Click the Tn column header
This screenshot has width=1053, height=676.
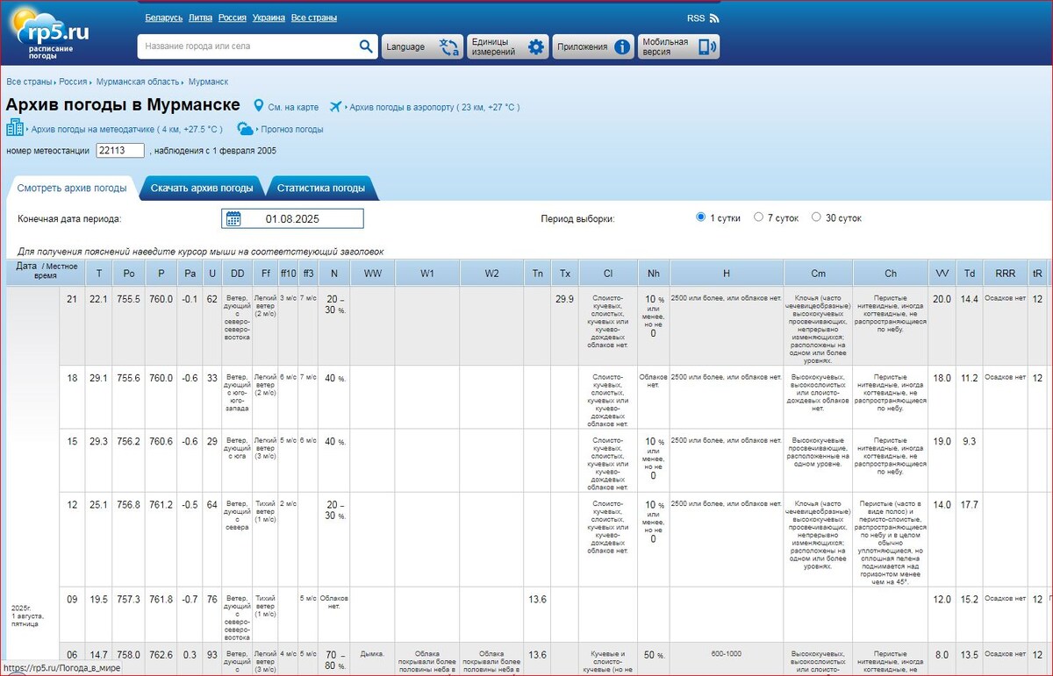[538, 274]
